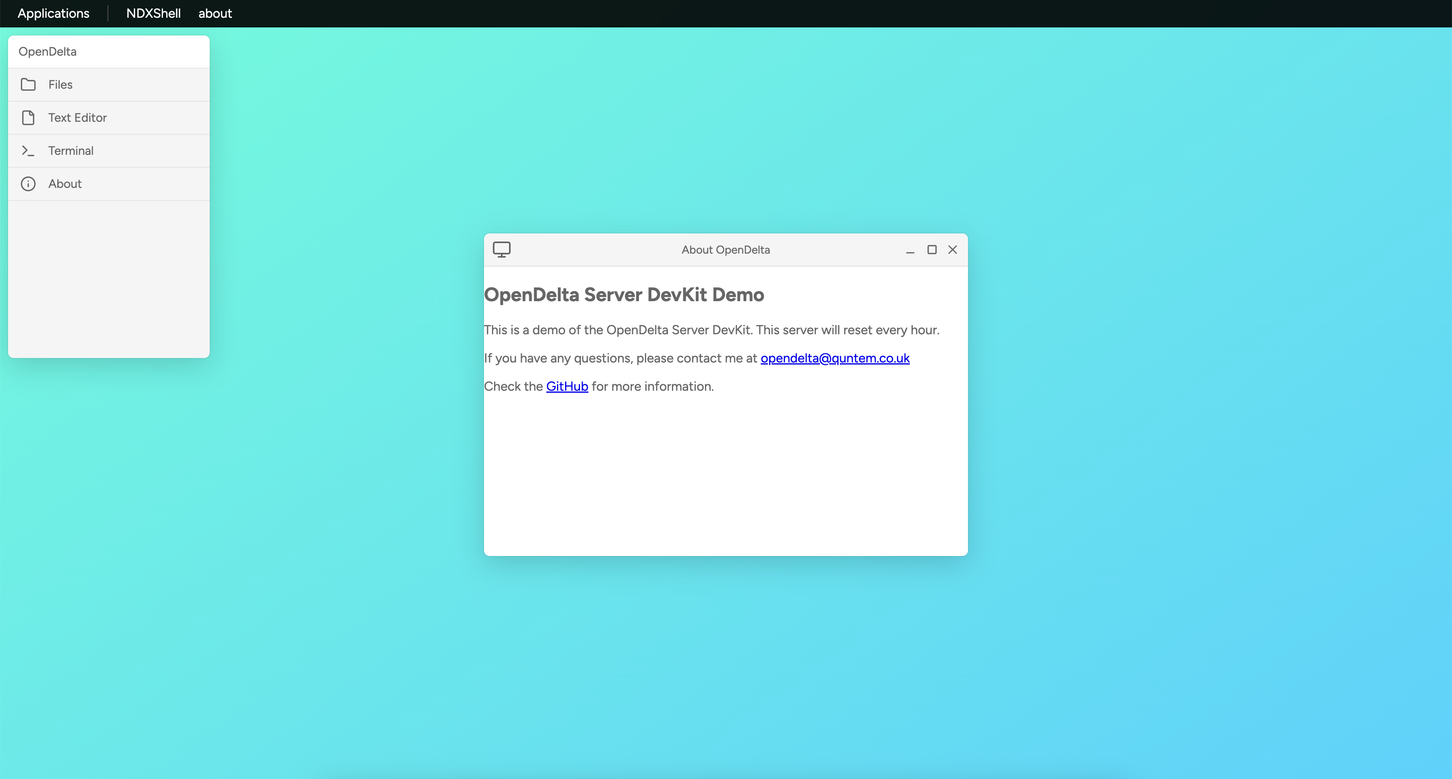Click the terminal prompt icon

point(28,150)
